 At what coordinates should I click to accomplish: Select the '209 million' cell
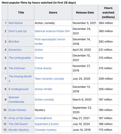pos(108,79)
